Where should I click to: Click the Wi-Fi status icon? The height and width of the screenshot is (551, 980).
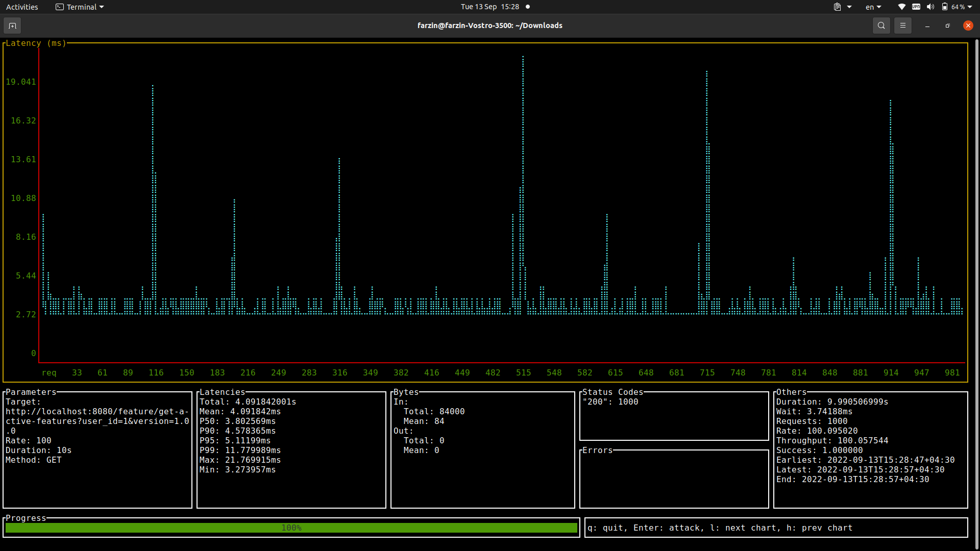[901, 7]
